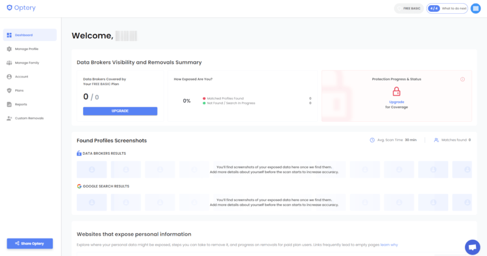The height and width of the screenshot is (256, 487).
Task: Open the learn why link
Action: 389,245
